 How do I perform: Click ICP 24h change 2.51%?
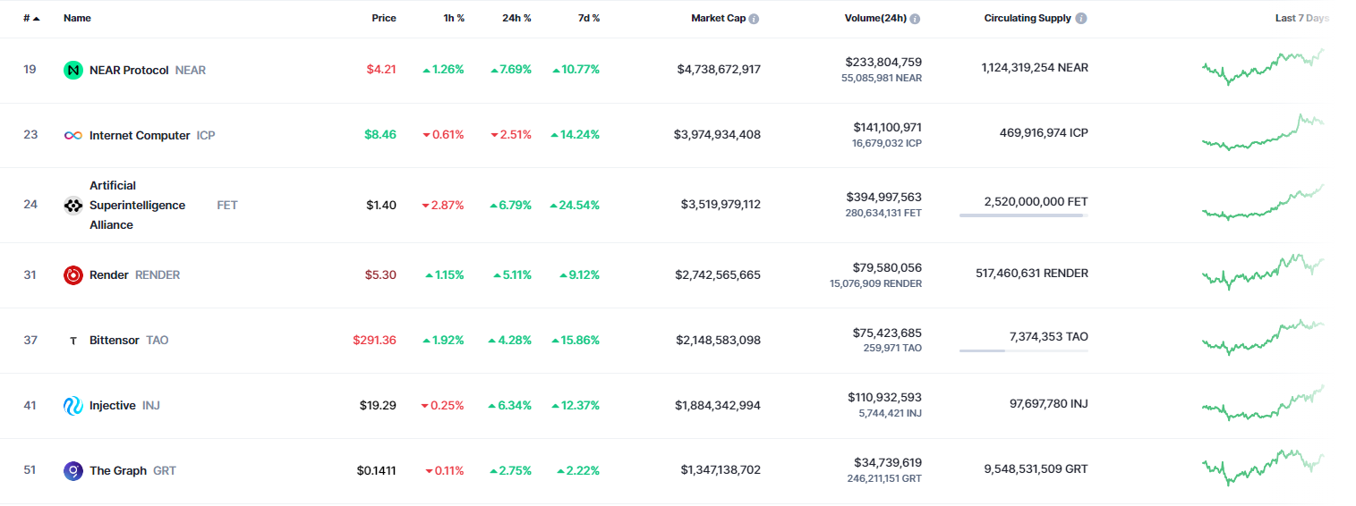(x=511, y=134)
